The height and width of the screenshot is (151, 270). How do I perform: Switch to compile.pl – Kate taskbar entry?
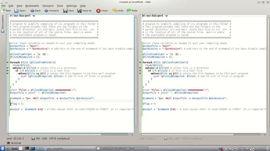122,148
